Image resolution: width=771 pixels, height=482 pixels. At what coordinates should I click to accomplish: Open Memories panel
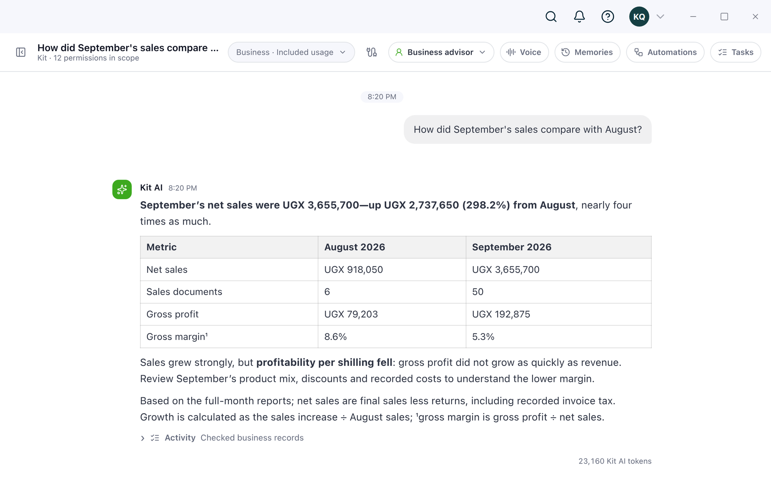587,52
